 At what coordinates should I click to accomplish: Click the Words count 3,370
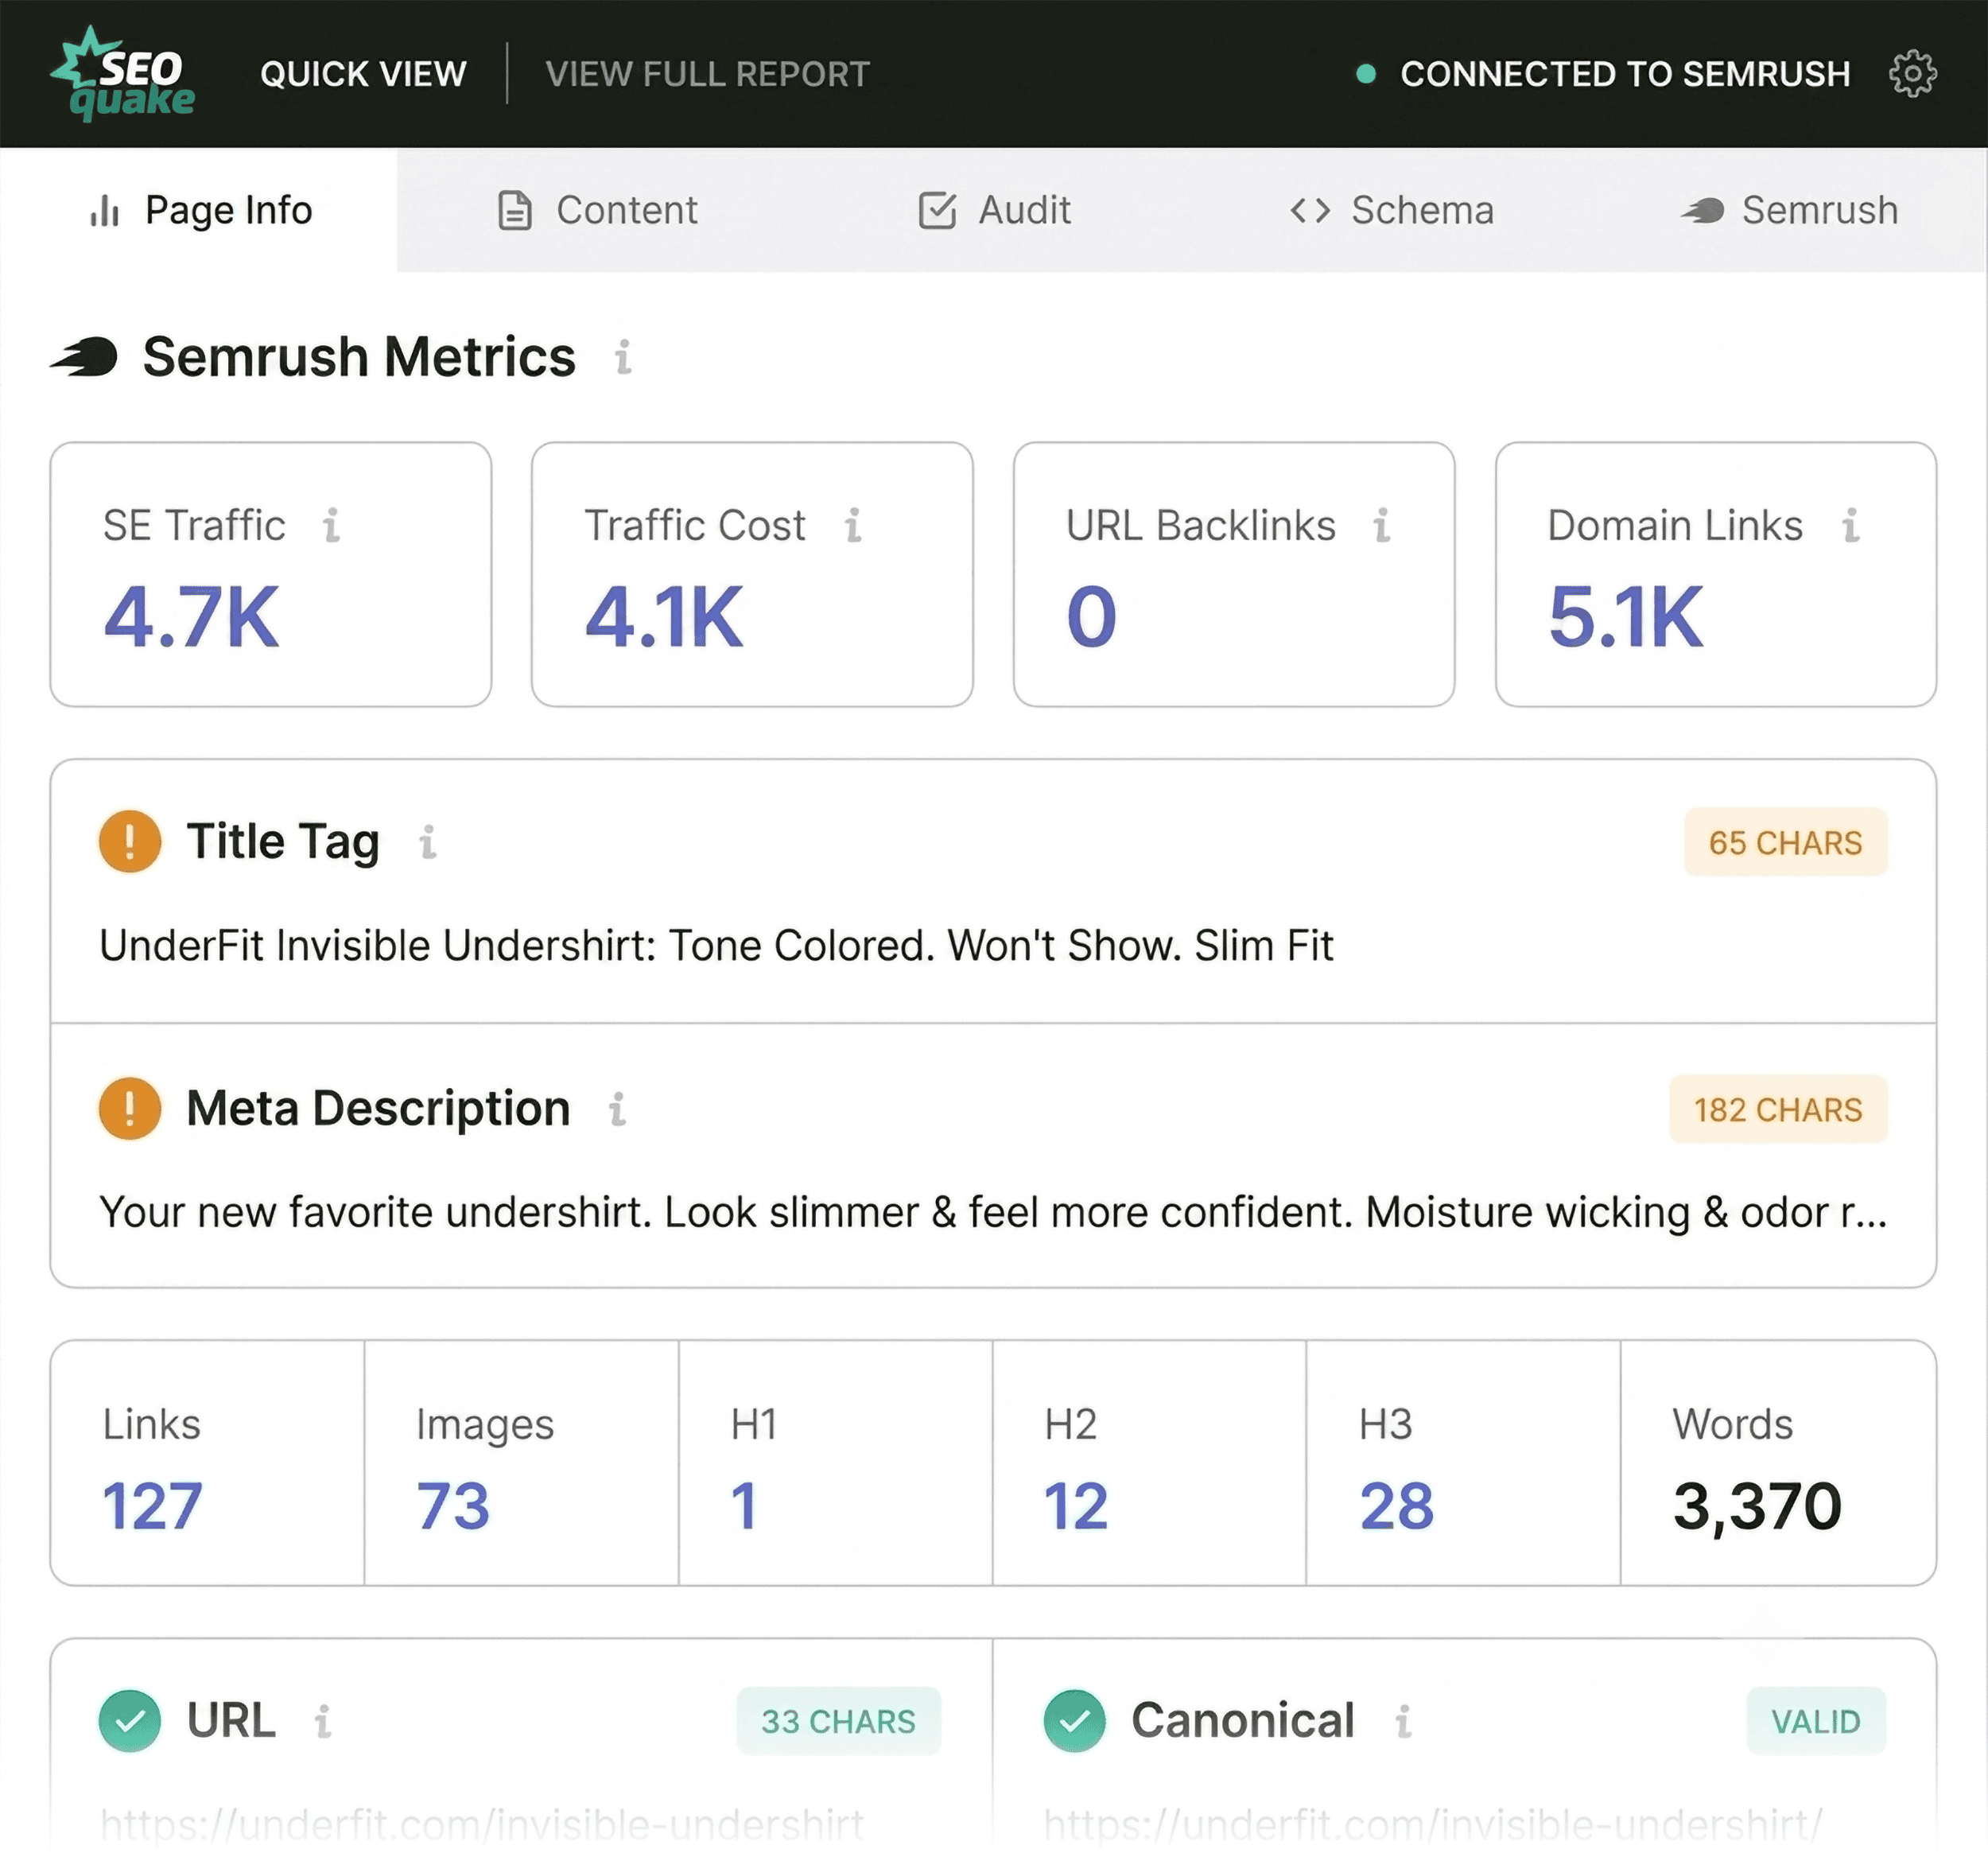click(1757, 1508)
